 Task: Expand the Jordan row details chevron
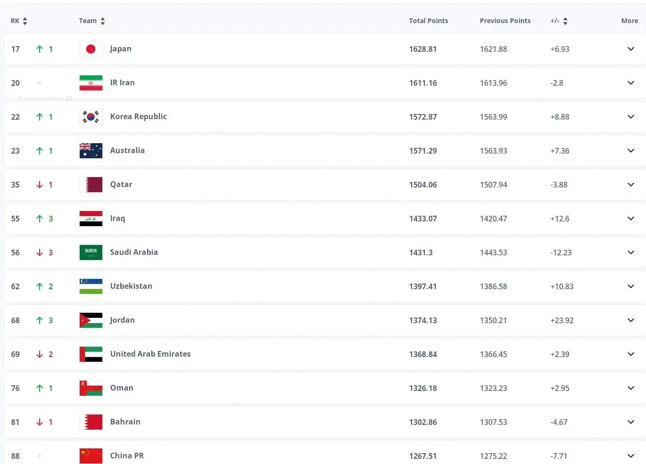pyautogui.click(x=631, y=320)
